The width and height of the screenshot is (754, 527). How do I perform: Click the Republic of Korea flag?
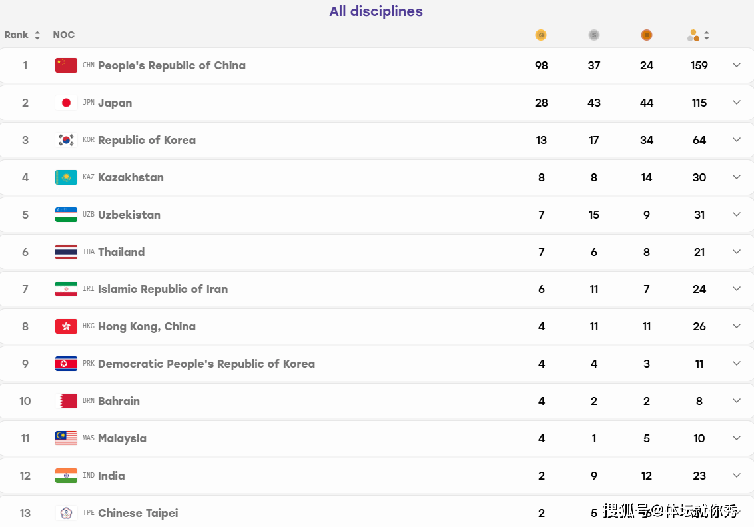click(67, 140)
